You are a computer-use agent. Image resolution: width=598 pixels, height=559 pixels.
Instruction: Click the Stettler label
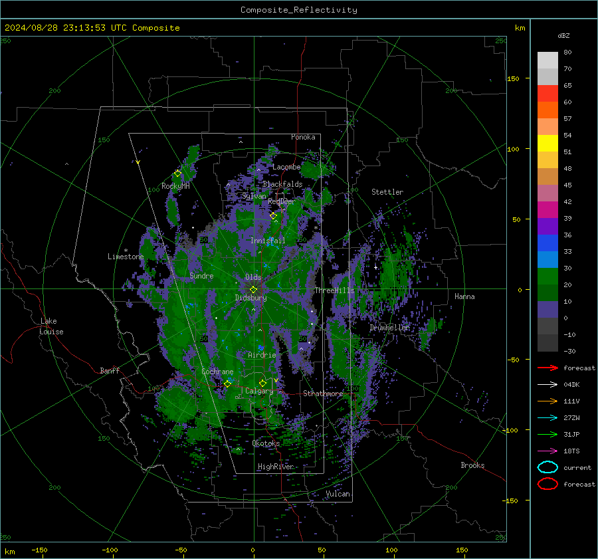click(x=387, y=192)
